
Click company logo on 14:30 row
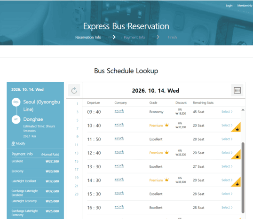click(x=119, y=180)
